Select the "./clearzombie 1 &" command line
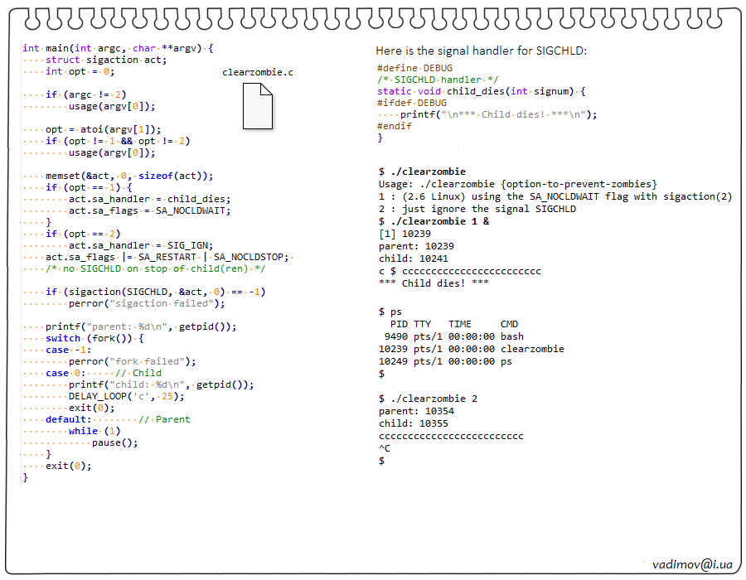Image resolution: width=746 pixels, height=580 pixels. pos(434,221)
